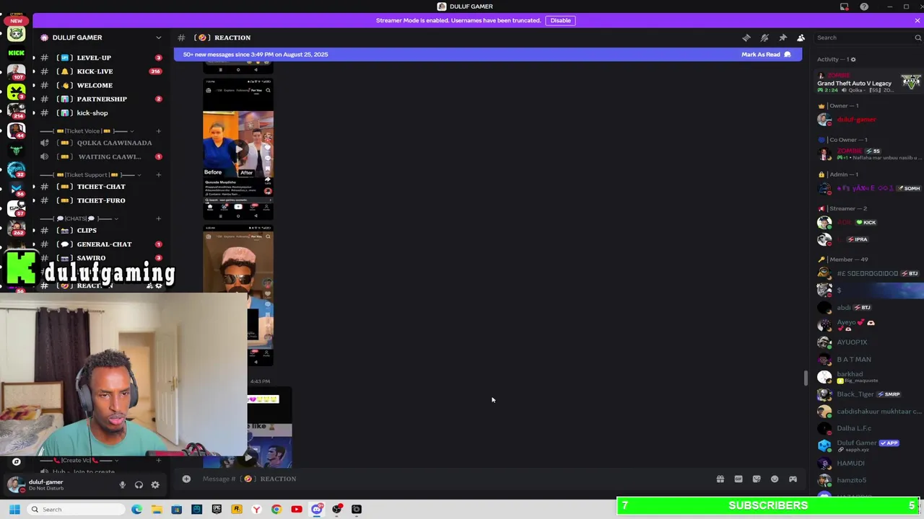Open the gift Nitro icon

tap(720, 479)
